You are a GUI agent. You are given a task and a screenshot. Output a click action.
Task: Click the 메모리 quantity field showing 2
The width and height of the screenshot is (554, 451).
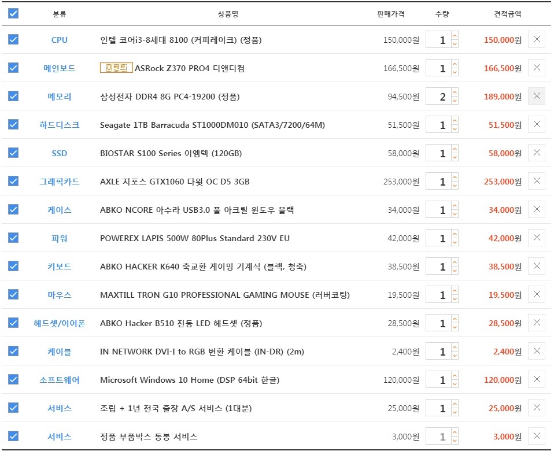[438, 96]
